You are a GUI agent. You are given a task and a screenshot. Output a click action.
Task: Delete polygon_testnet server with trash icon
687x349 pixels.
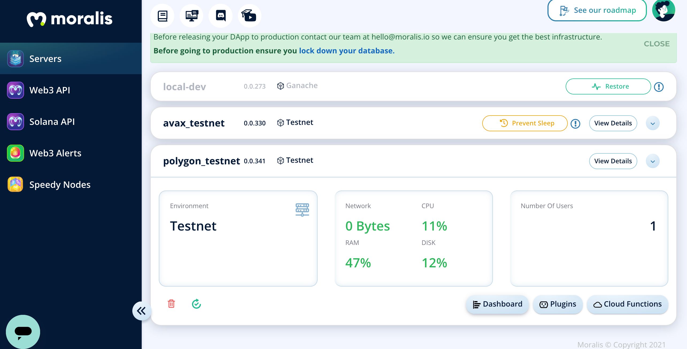tap(171, 304)
